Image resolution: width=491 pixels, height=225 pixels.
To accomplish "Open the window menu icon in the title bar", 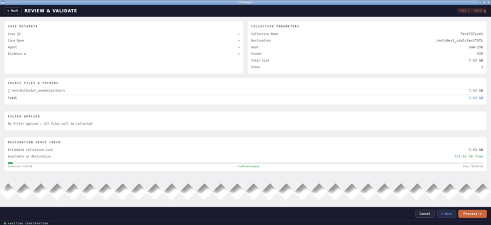I will [3, 2].
